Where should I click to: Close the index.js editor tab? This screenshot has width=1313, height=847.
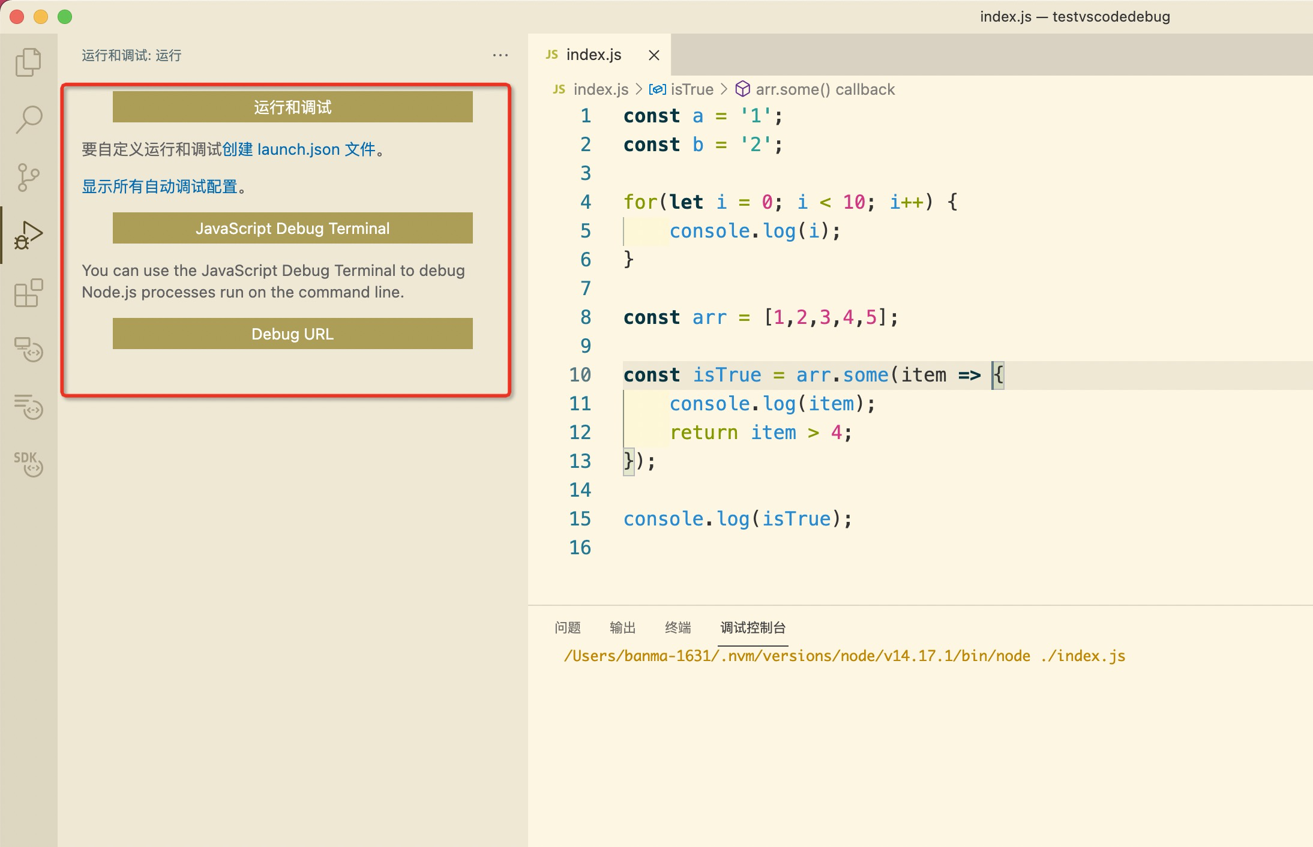[653, 53]
